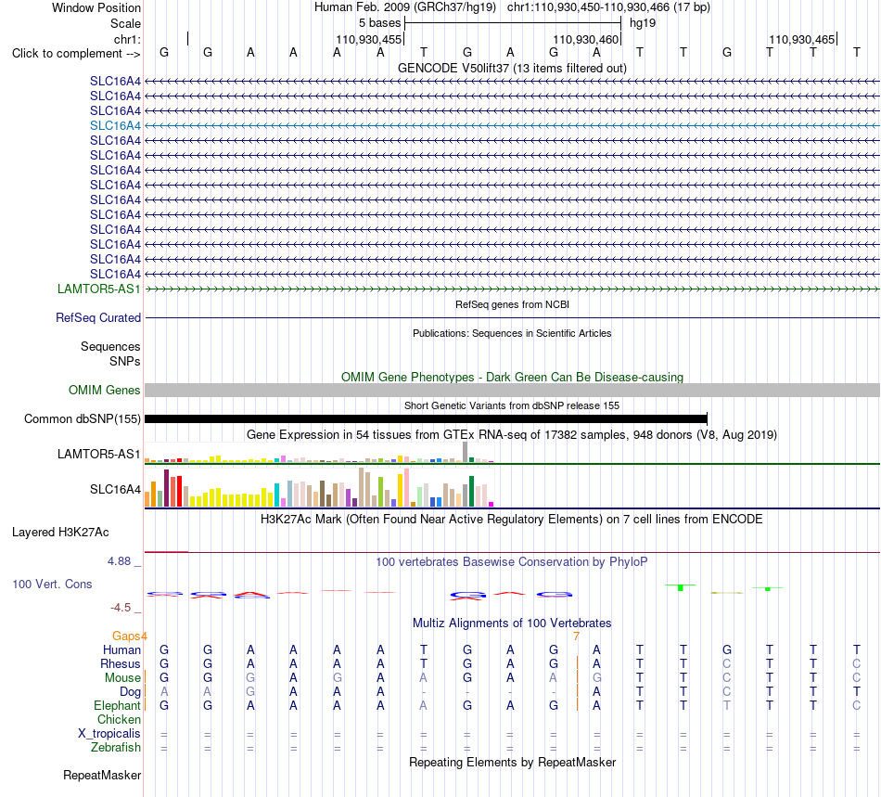Open the 'OMIM Gene Phenotypes' track title
The width and height of the screenshot is (881, 797).
coord(512,377)
